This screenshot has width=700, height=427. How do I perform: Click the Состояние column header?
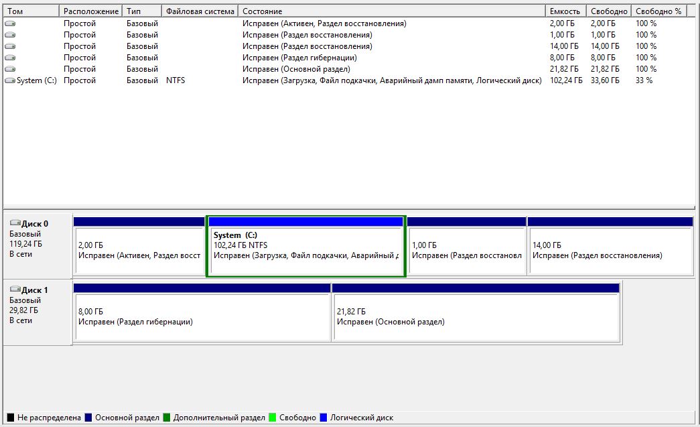click(x=392, y=11)
